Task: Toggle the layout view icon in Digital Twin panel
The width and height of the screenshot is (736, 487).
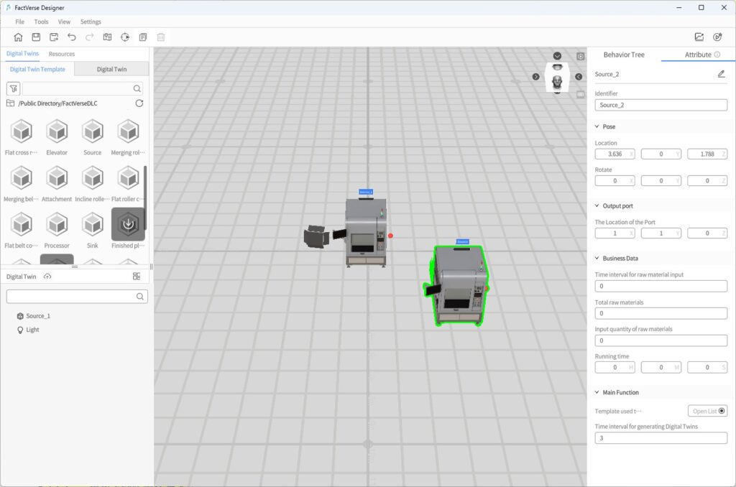Action: coord(137,277)
